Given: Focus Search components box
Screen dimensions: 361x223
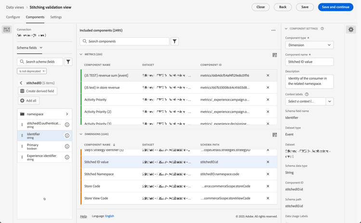Looking at the screenshot, I should (125, 41).
